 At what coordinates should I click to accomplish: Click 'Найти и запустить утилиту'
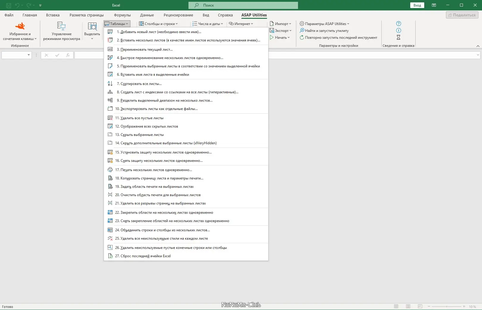(x=324, y=31)
